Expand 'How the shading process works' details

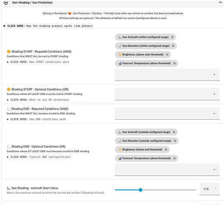[x=48, y=26]
